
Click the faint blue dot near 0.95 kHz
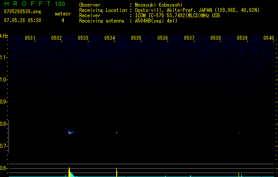(69, 90)
